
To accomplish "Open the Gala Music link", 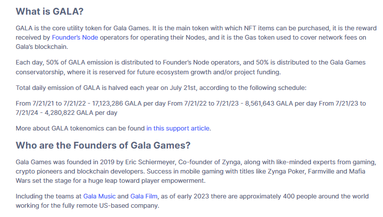I will (x=99, y=196).
